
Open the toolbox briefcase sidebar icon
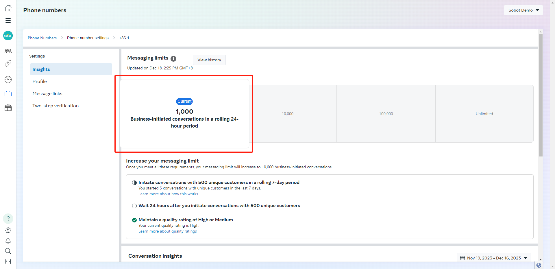coord(8,93)
